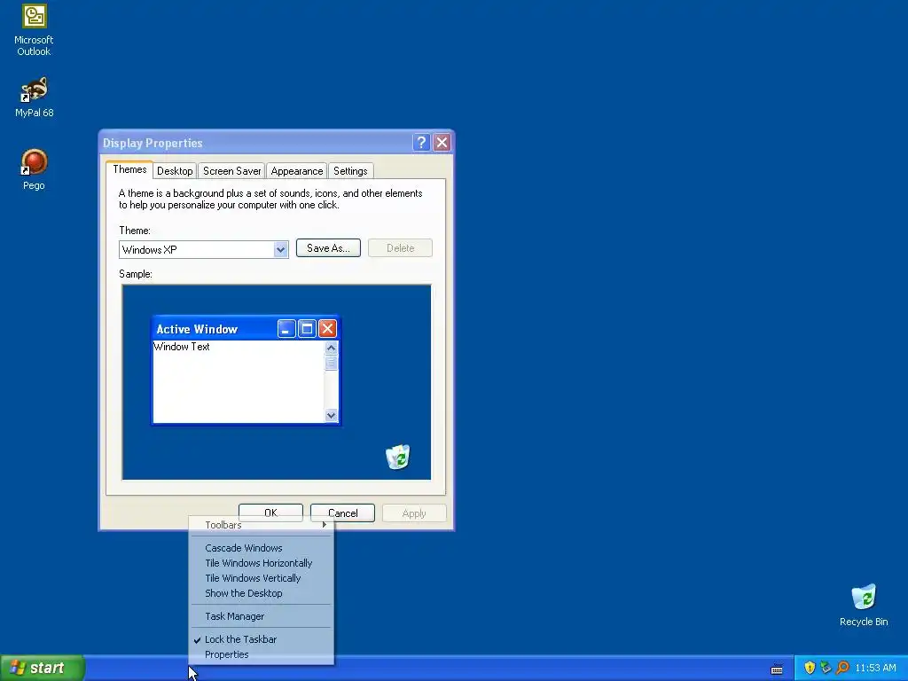
Task: Select the MyPal 68 desktop shortcut
Action: point(34,97)
